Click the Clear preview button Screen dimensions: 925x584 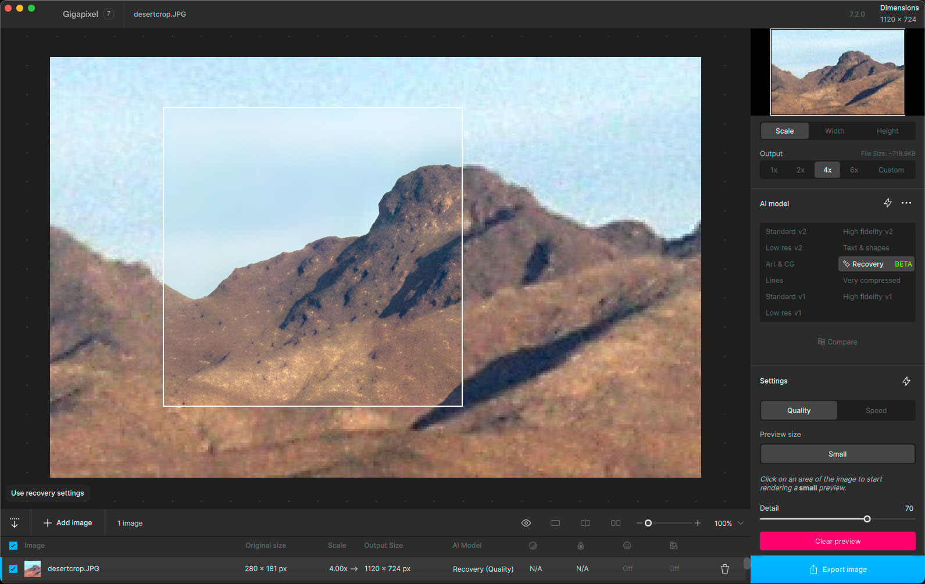(837, 541)
